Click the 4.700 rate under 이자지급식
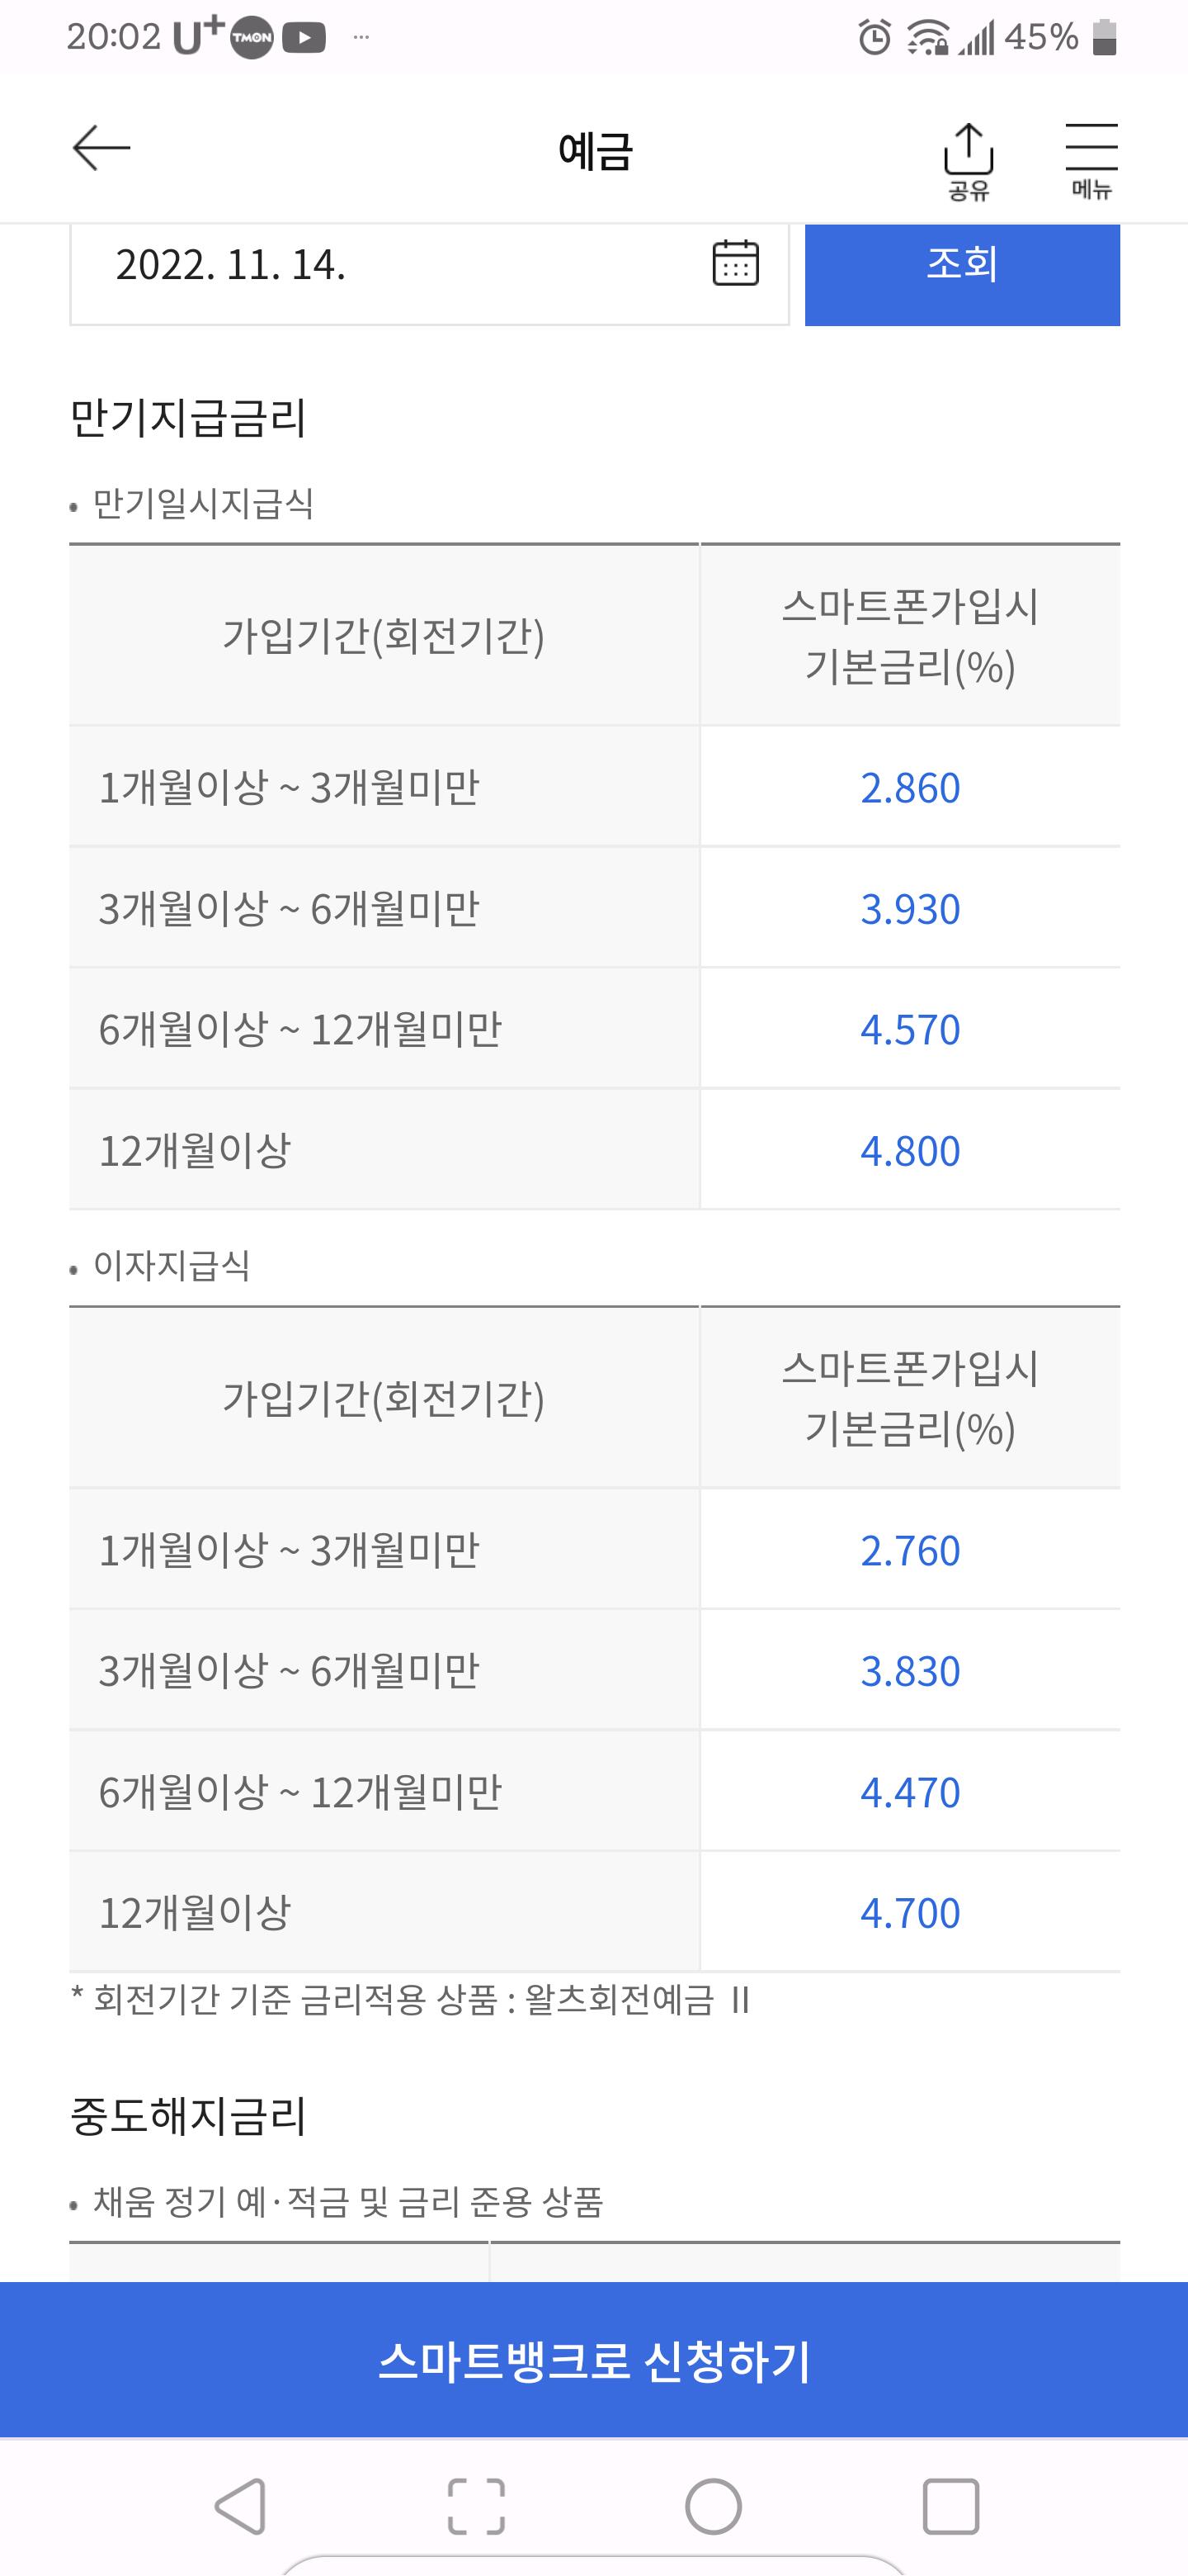Viewport: 1188px width, 2576px height. click(910, 1913)
